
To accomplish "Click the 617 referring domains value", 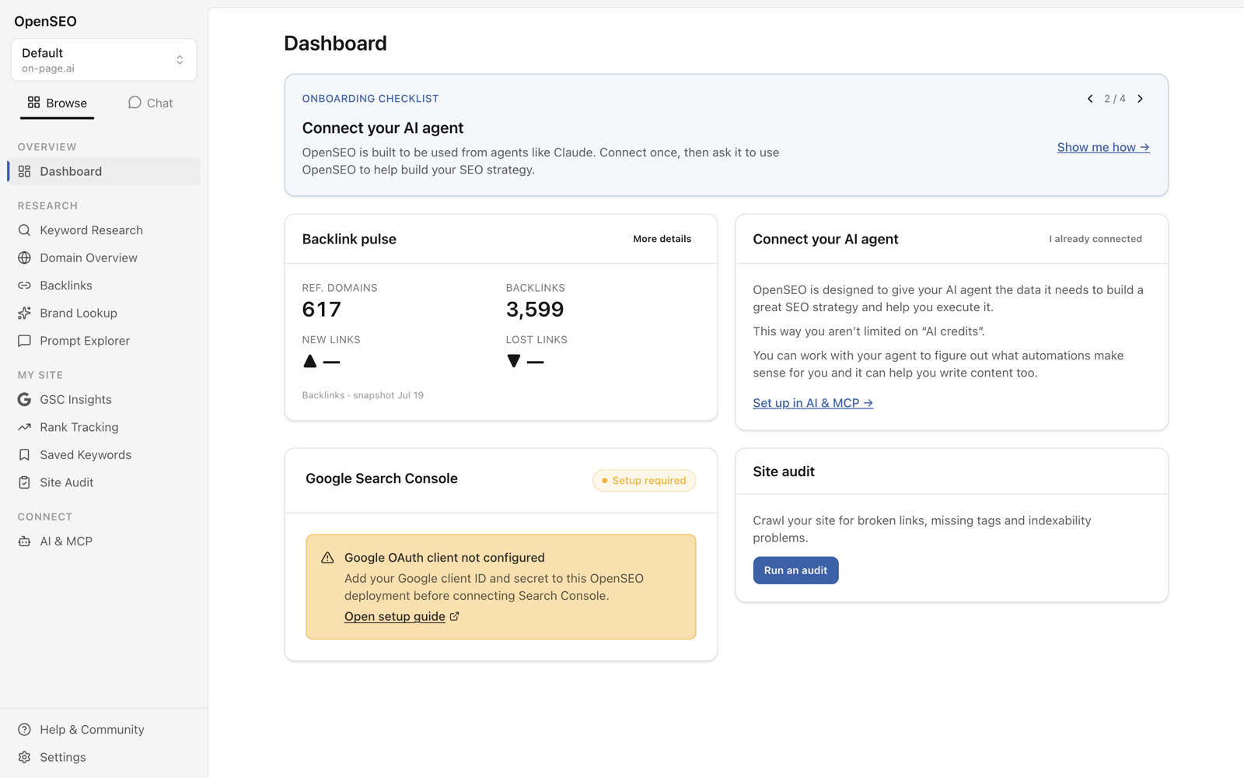I will pos(322,309).
